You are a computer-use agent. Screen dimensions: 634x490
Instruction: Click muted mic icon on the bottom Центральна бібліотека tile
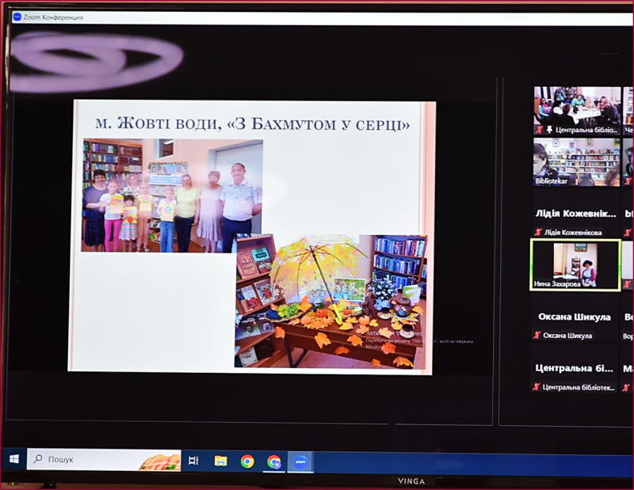coord(537,387)
